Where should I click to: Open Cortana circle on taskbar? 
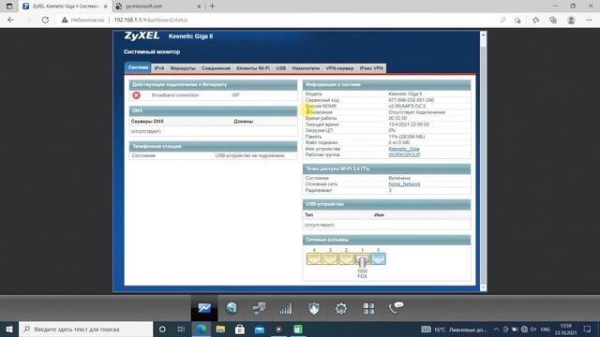(x=162, y=329)
